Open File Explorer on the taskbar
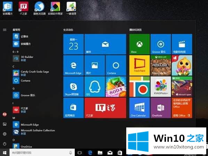Screen dimensions: 208x156 click(100, 153)
